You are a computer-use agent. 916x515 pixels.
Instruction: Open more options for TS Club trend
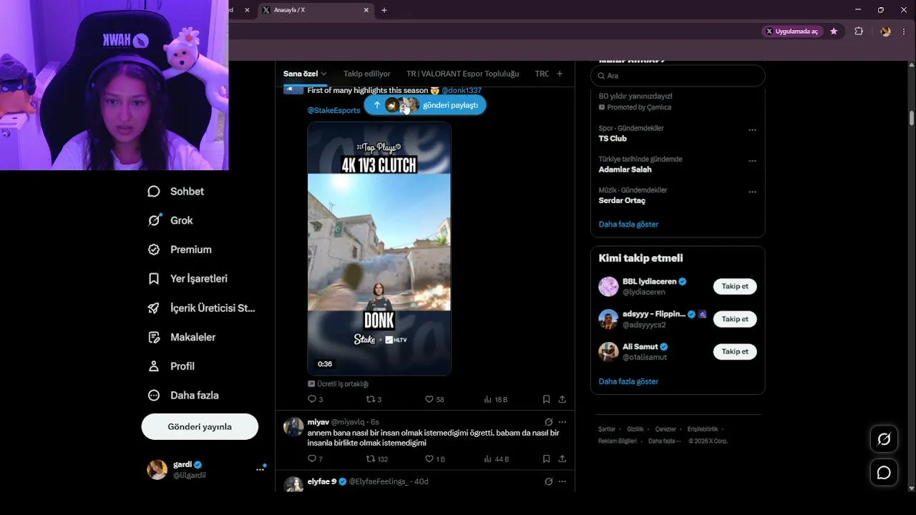point(752,130)
